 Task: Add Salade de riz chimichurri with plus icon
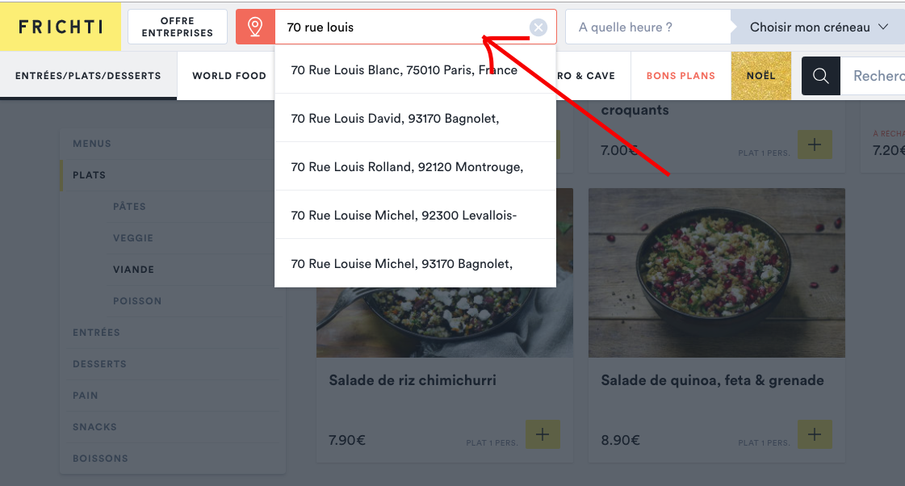pos(543,434)
